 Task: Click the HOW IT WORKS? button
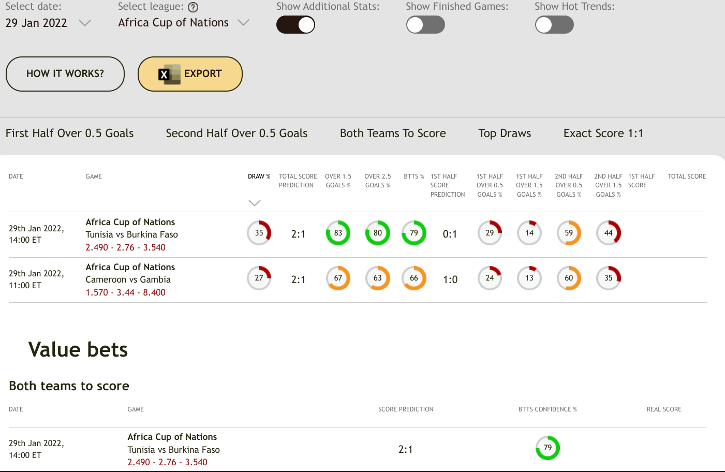tap(65, 74)
